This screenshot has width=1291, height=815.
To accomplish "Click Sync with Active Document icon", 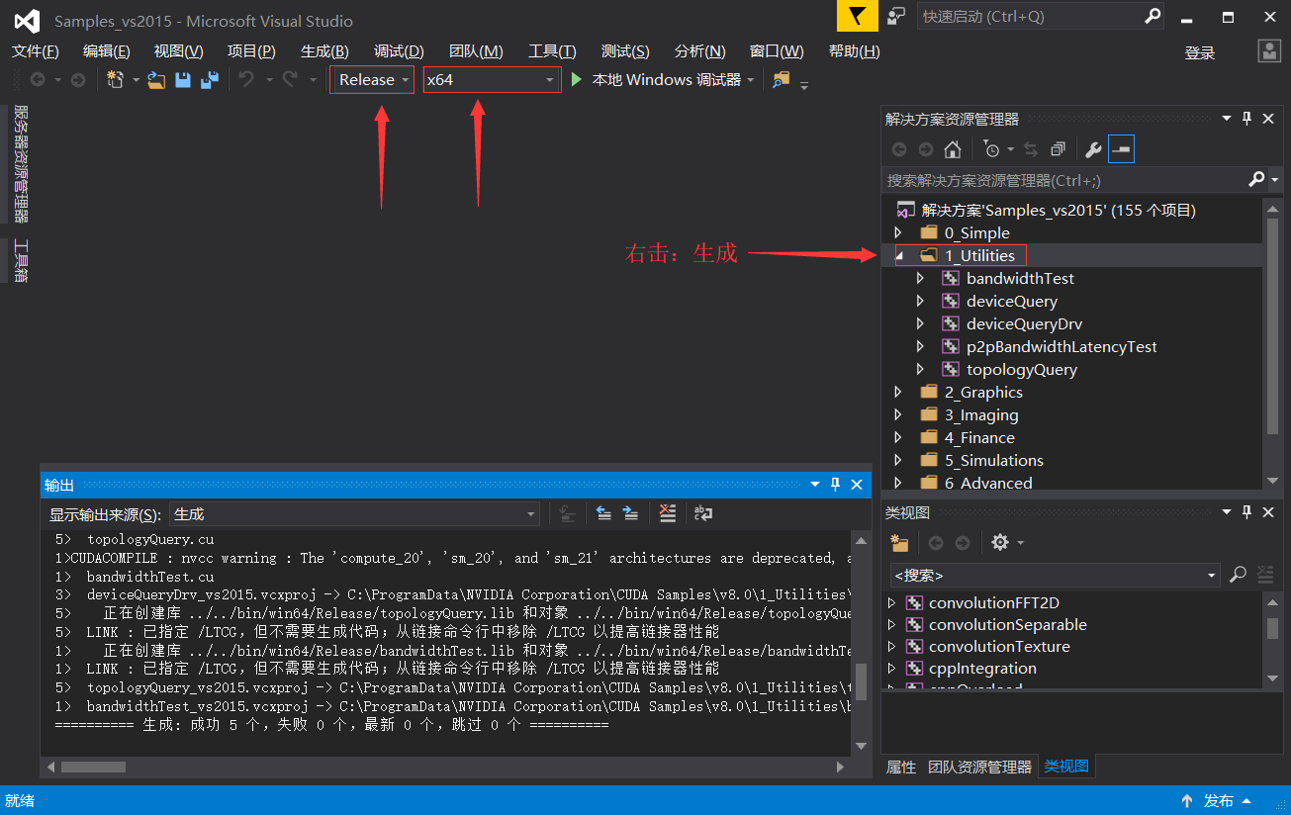I will coord(1031,149).
